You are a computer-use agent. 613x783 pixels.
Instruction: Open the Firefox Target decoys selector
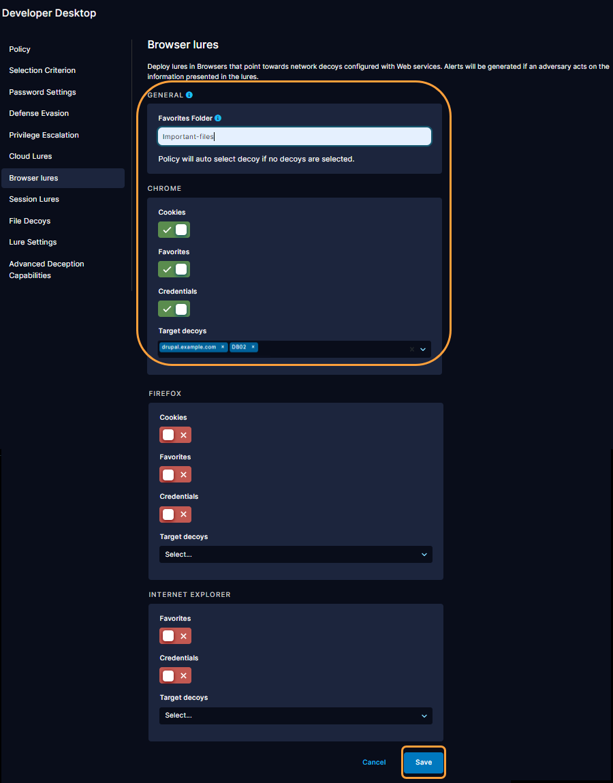[x=423, y=554]
